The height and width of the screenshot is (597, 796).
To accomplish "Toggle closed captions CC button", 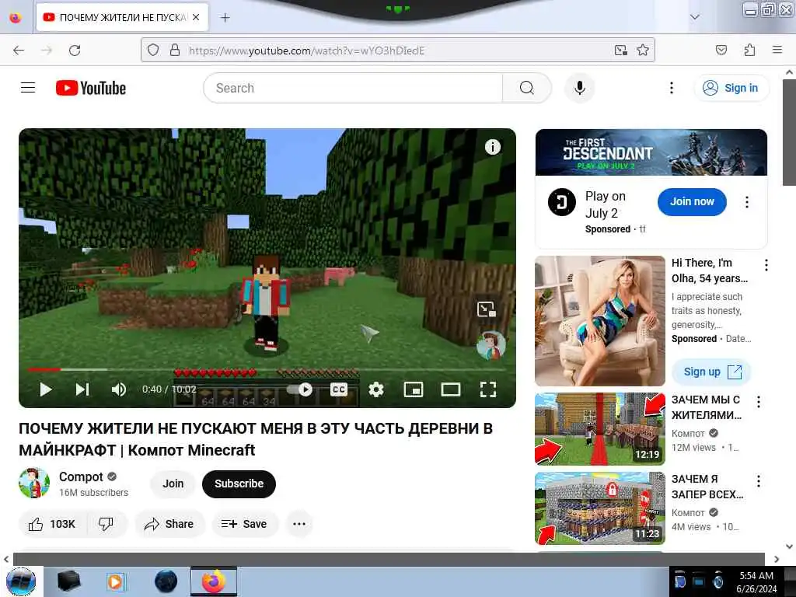I will point(339,389).
